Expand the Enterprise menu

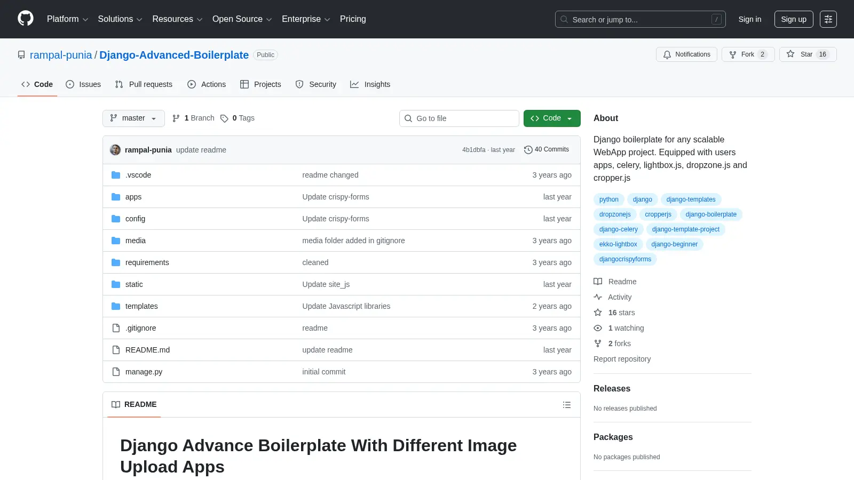306,19
